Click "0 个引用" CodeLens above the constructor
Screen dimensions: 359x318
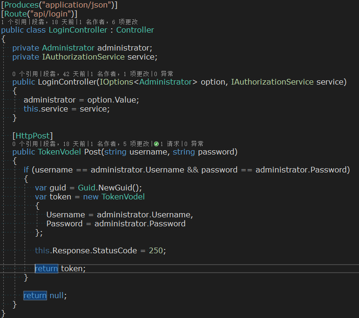(25, 74)
